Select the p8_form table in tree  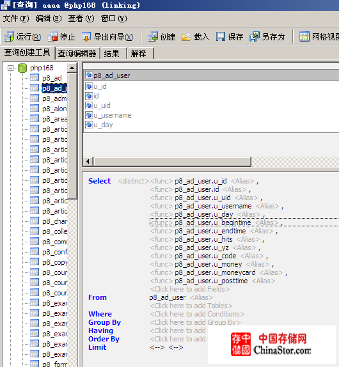[x=55, y=364]
